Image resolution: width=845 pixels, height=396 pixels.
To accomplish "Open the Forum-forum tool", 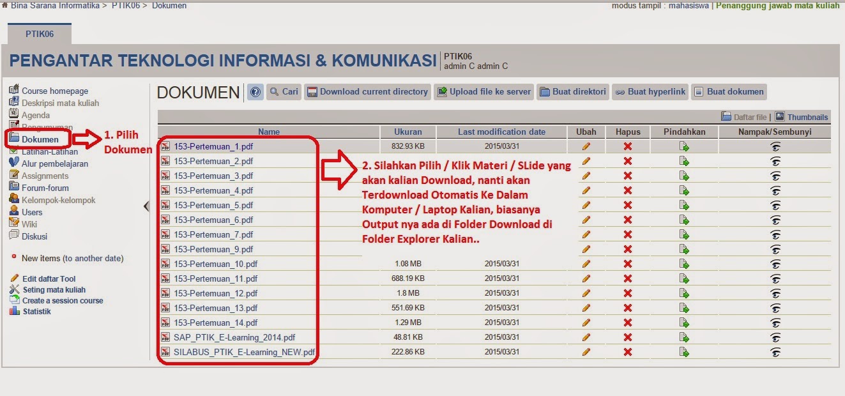I will point(45,188).
